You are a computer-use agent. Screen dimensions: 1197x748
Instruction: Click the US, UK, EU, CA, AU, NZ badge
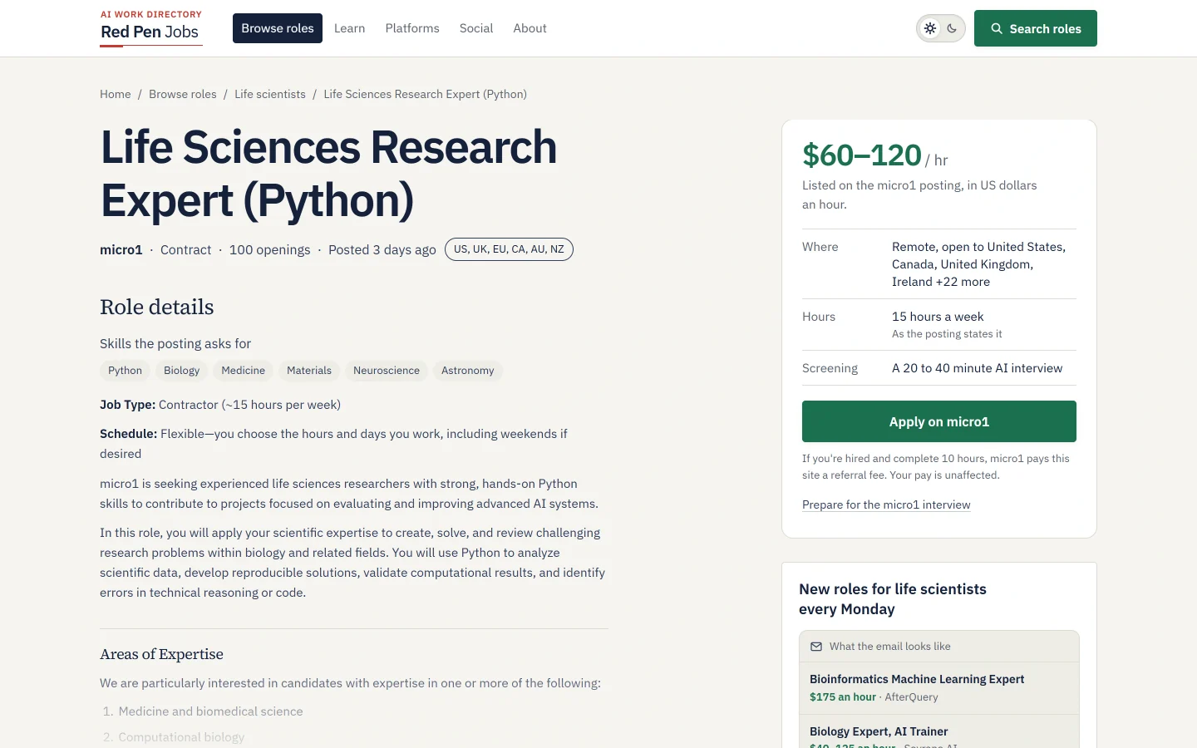tap(509, 249)
